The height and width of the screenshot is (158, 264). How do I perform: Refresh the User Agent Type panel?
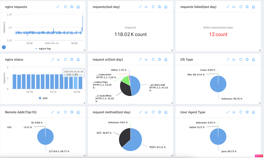pyautogui.click(x=241, y=112)
